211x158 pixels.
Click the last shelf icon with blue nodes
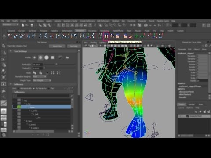[x=160, y=36]
